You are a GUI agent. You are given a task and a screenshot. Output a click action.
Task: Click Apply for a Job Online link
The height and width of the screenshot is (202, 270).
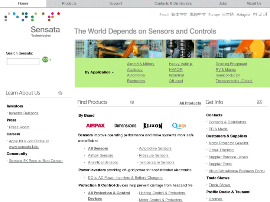29,144
